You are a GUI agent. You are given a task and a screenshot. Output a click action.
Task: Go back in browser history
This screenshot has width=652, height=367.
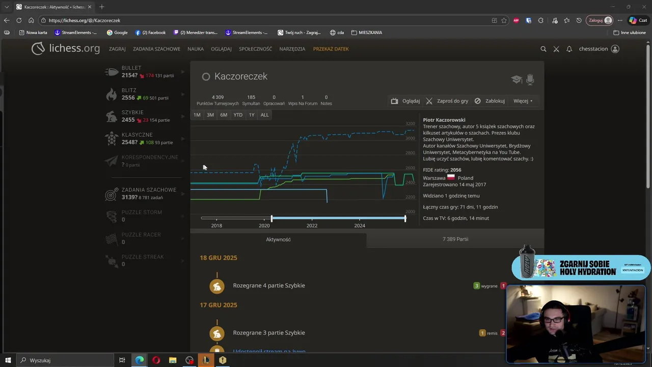point(7,20)
